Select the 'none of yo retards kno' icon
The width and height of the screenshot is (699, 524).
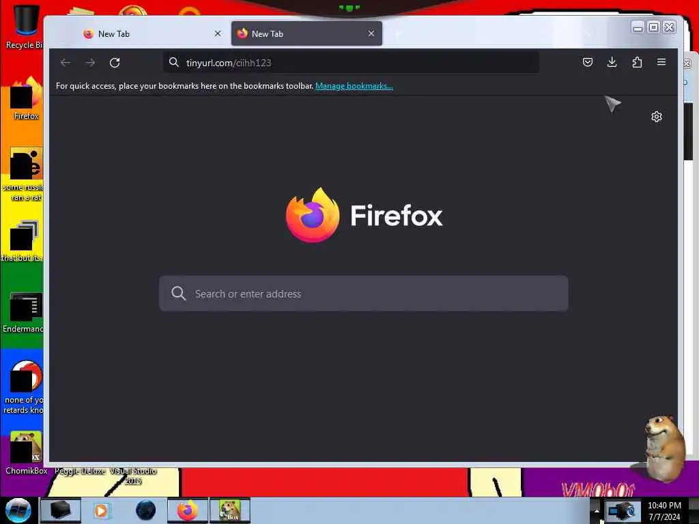point(25,388)
